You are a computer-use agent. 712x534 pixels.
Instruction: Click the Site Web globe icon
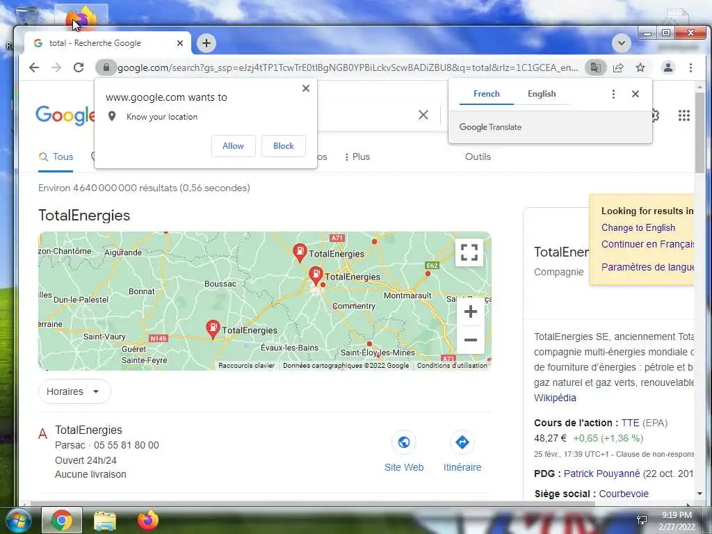404,442
